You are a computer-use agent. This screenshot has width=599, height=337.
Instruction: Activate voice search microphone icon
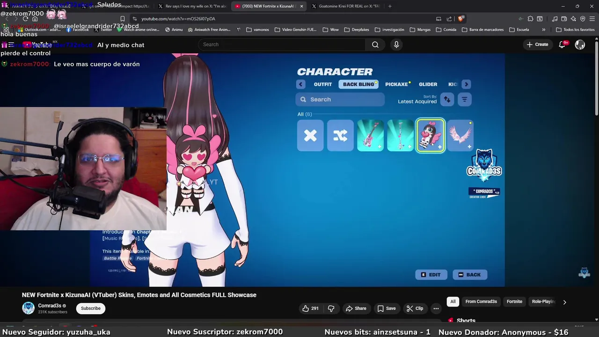click(396, 44)
